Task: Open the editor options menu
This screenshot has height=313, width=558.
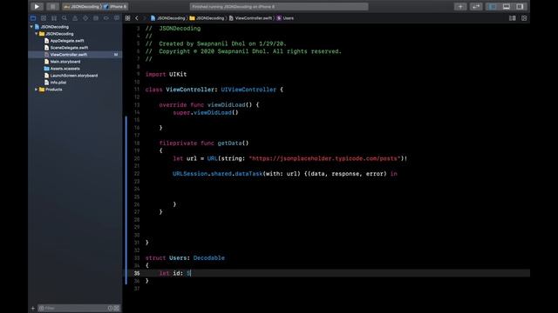Action: (513, 18)
